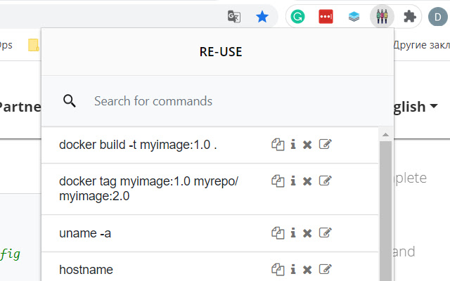
Task: Edit the uname -a command
Action: (326, 233)
